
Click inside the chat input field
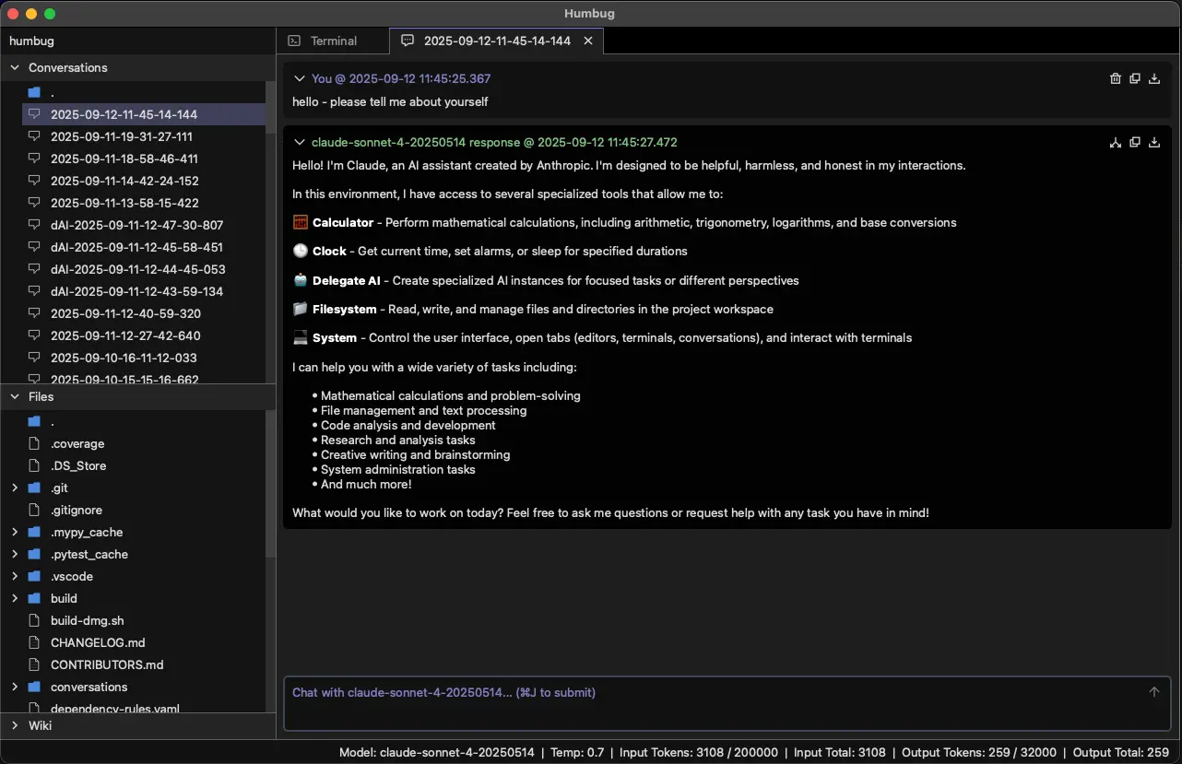[x=645, y=705]
